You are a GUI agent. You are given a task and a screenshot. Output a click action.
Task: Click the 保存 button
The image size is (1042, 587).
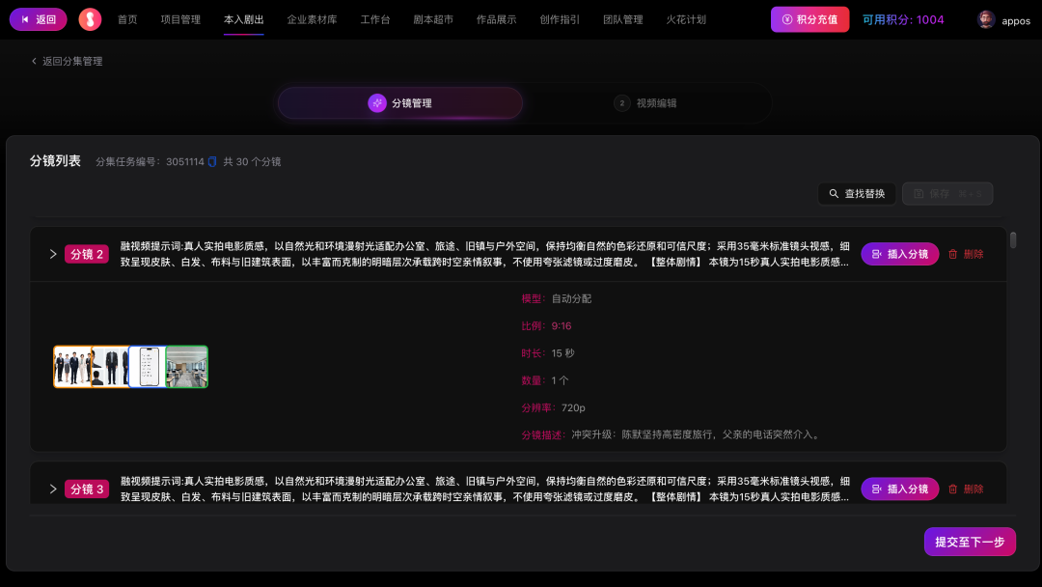click(x=947, y=193)
